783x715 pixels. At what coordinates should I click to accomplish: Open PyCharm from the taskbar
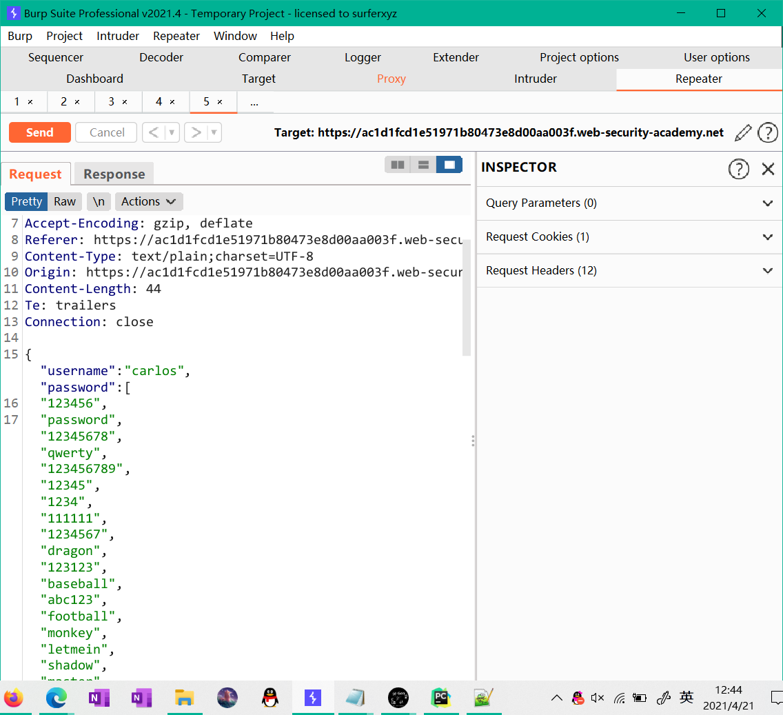point(441,698)
